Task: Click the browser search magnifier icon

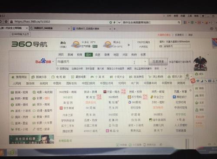Action: (x=179, y=22)
